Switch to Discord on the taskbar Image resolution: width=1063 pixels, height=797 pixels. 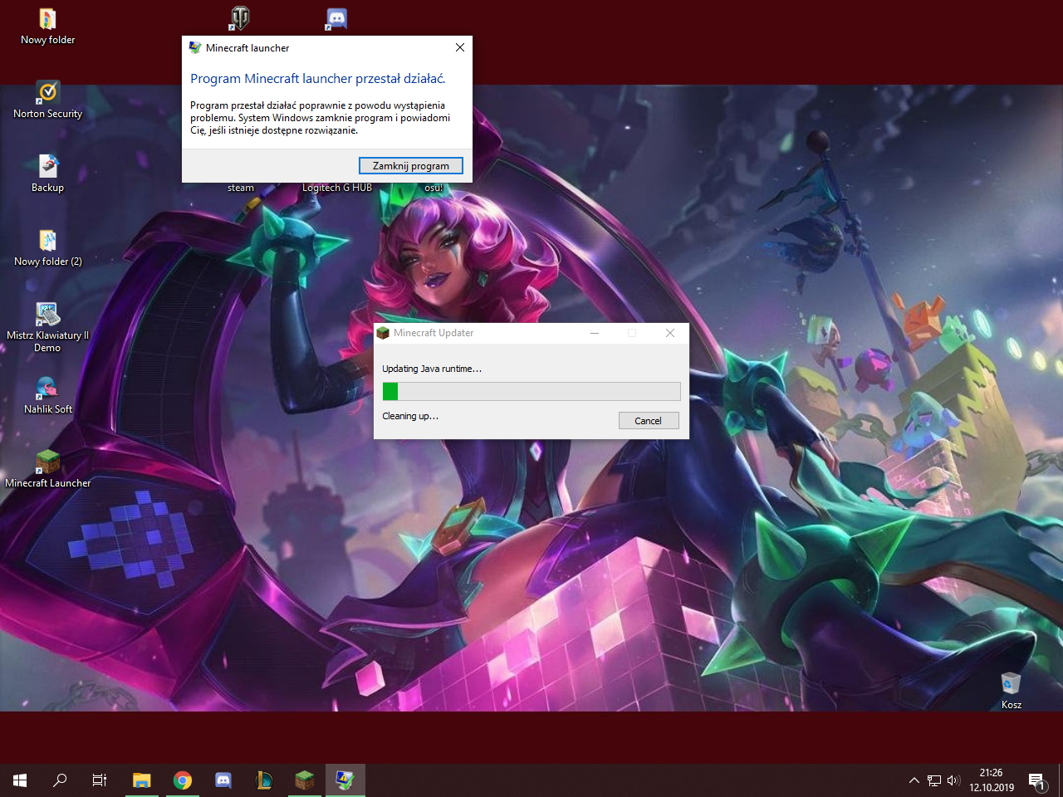coord(223,780)
